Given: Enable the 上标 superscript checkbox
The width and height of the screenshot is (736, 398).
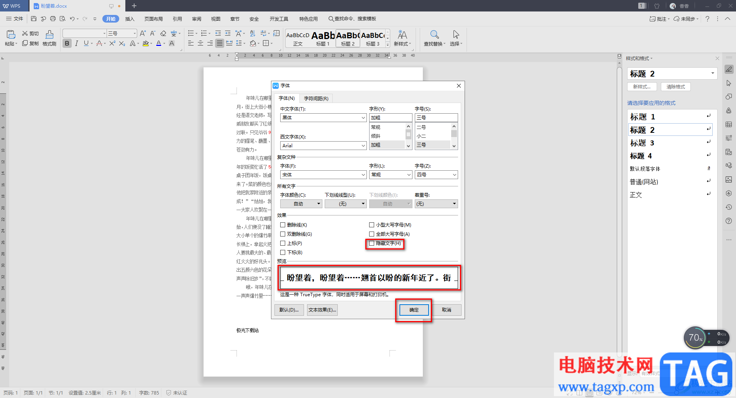Looking at the screenshot, I should click(x=283, y=243).
